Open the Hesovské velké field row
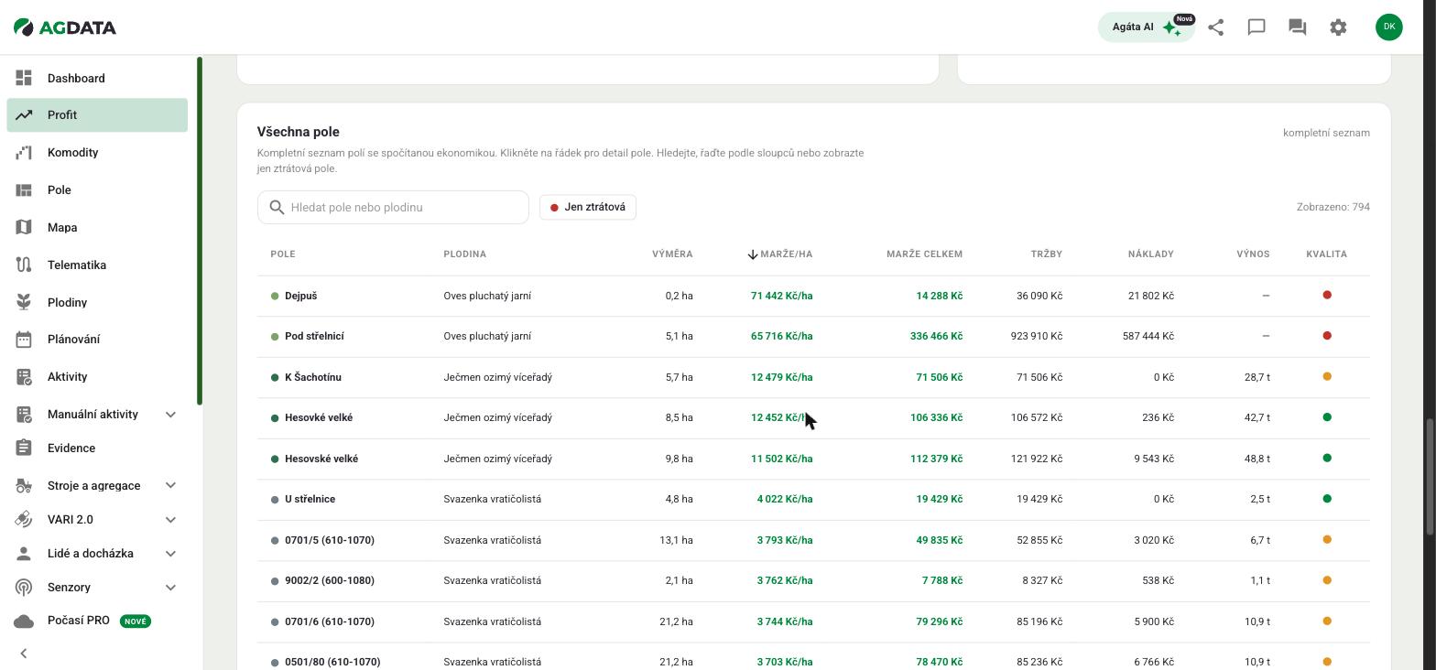1436x670 pixels. pos(813,459)
